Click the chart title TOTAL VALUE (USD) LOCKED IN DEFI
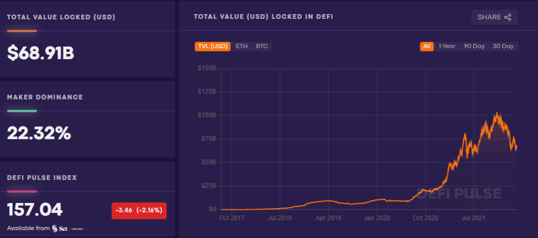The image size is (538, 238). point(263,16)
